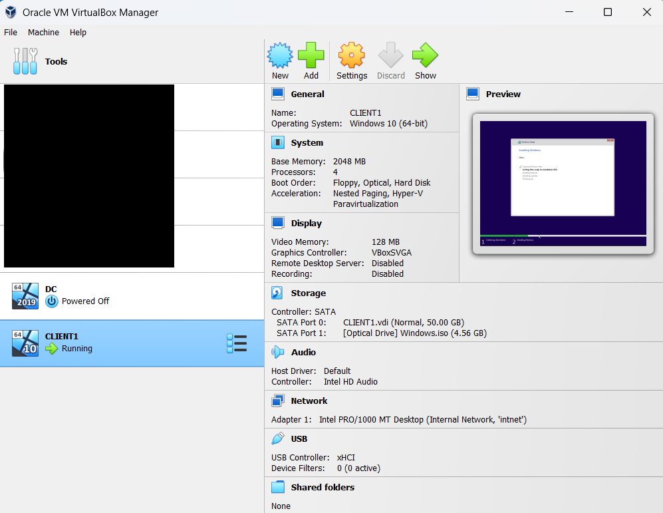Viewport: 663px width, 513px height.
Task: Click the Show green arrow icon
Action: coord(425,55)
